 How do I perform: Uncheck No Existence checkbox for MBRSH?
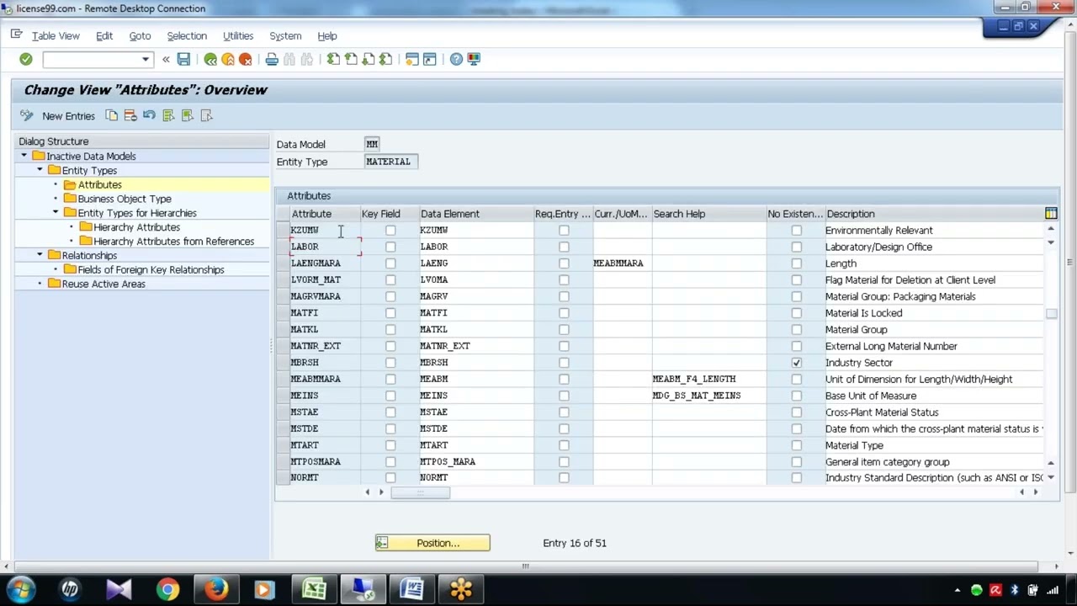(x=797, y=363)
